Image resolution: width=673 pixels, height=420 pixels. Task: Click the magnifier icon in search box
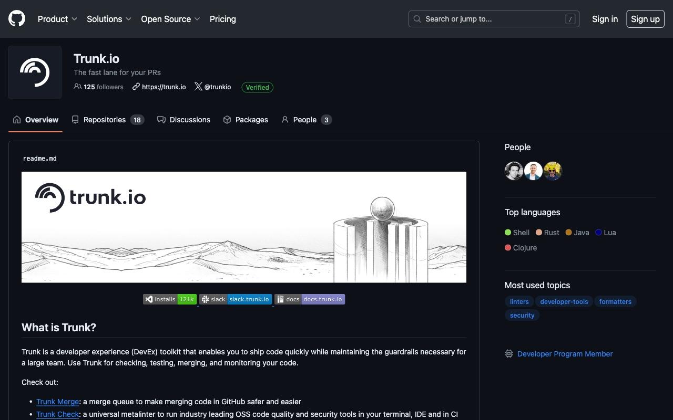[417, 19]
